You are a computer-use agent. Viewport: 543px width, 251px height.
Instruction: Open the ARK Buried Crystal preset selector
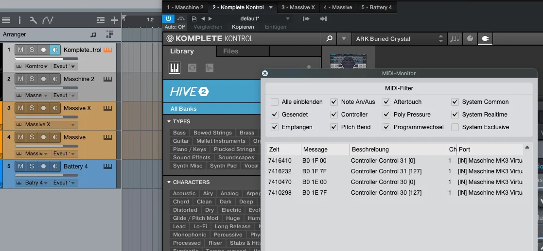click(399, 39)
